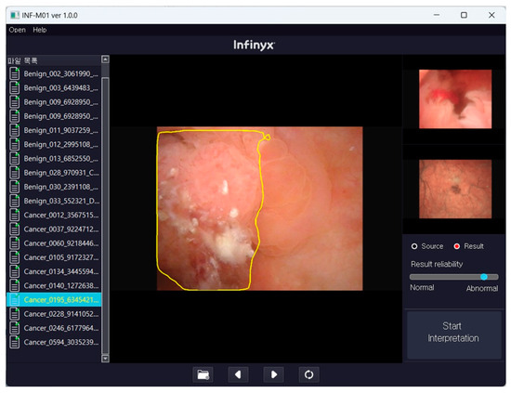Click the Result reliability slider handle
This screenshot has height=393, width=511.
pyautogui.click(x=484, y=277)
